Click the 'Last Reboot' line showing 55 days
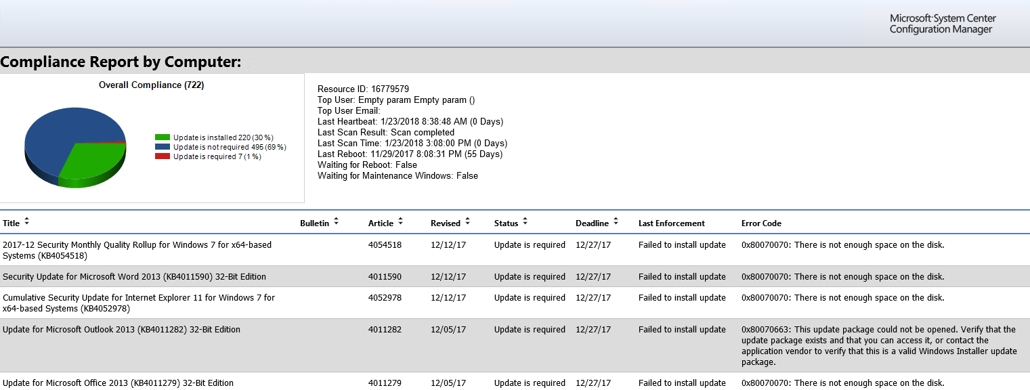 [x=410, y=154]
